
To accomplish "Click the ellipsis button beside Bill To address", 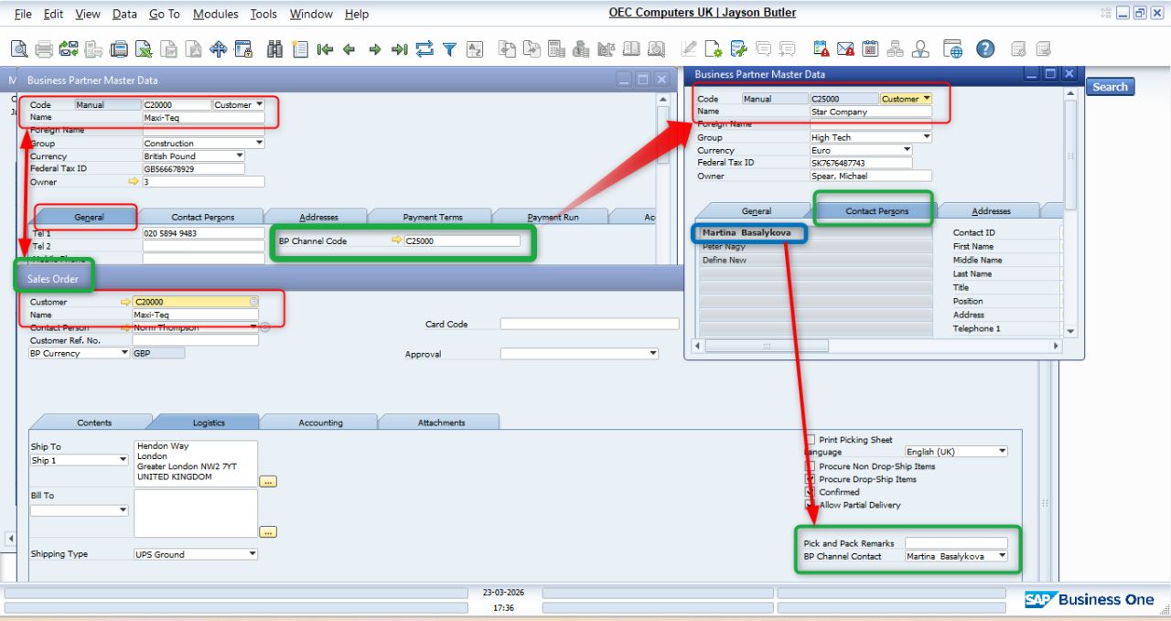I will 268,531.
